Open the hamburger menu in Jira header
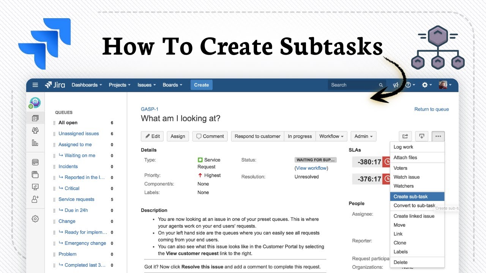486x273 pixels. 35,85
